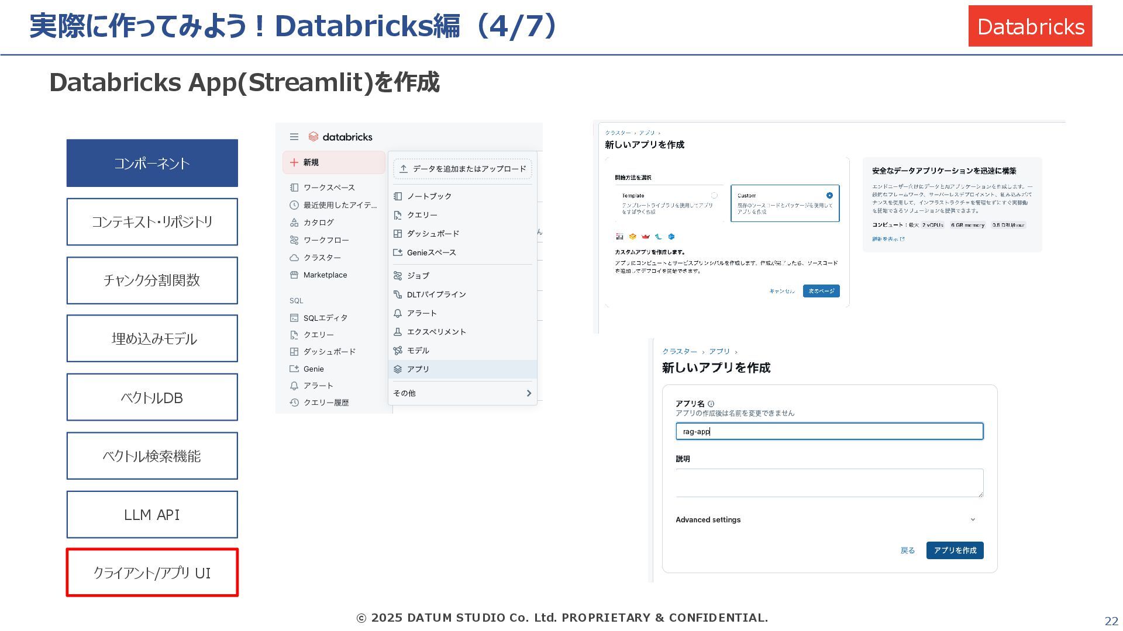Expand the その他 submenu arrow
Image resolution: width=1123 pixels, height=631 pixels.
tap(529, 393)
